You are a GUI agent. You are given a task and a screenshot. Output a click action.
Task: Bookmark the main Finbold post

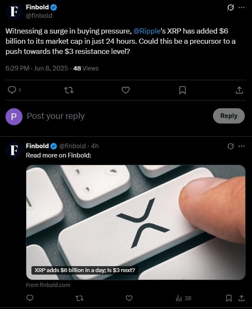click(182, 90)
